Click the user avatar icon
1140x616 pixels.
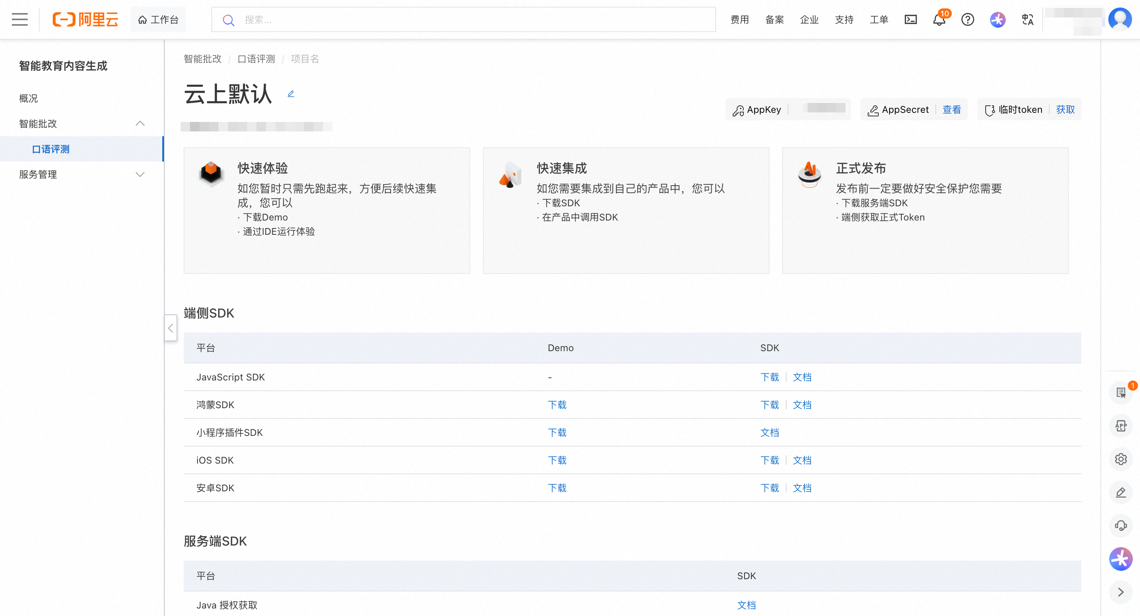1120,19
